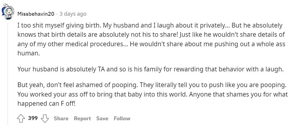
Task: Open Missbehavin20's user profile link
Action: pyautogui.click(x=36, y=14)
